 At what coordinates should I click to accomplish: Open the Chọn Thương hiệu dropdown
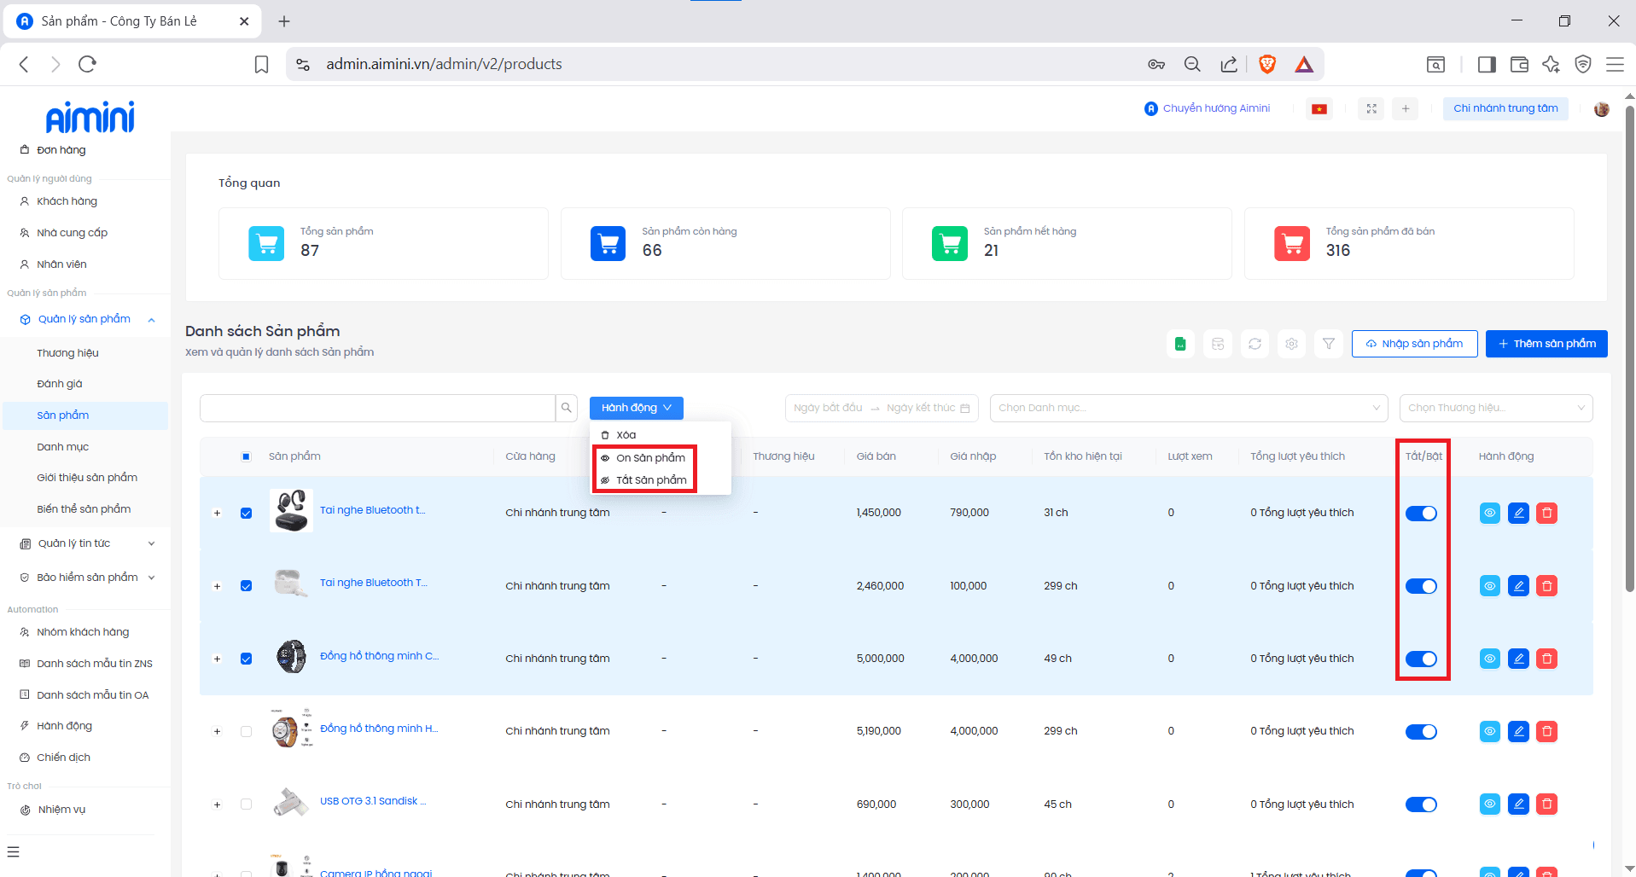click(1495, 408)
